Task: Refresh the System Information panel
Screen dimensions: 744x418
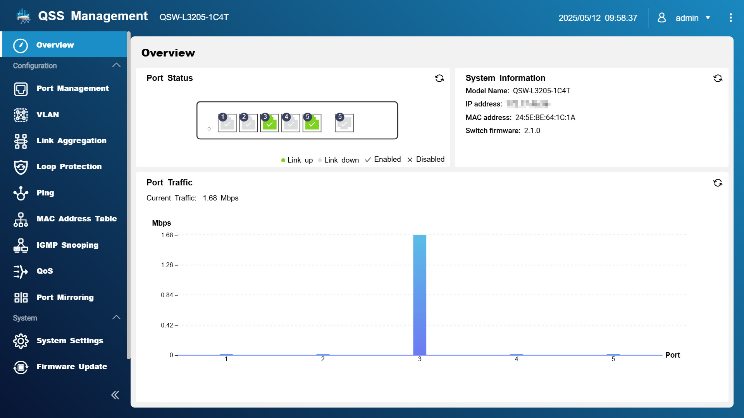Action: point(718,78)
